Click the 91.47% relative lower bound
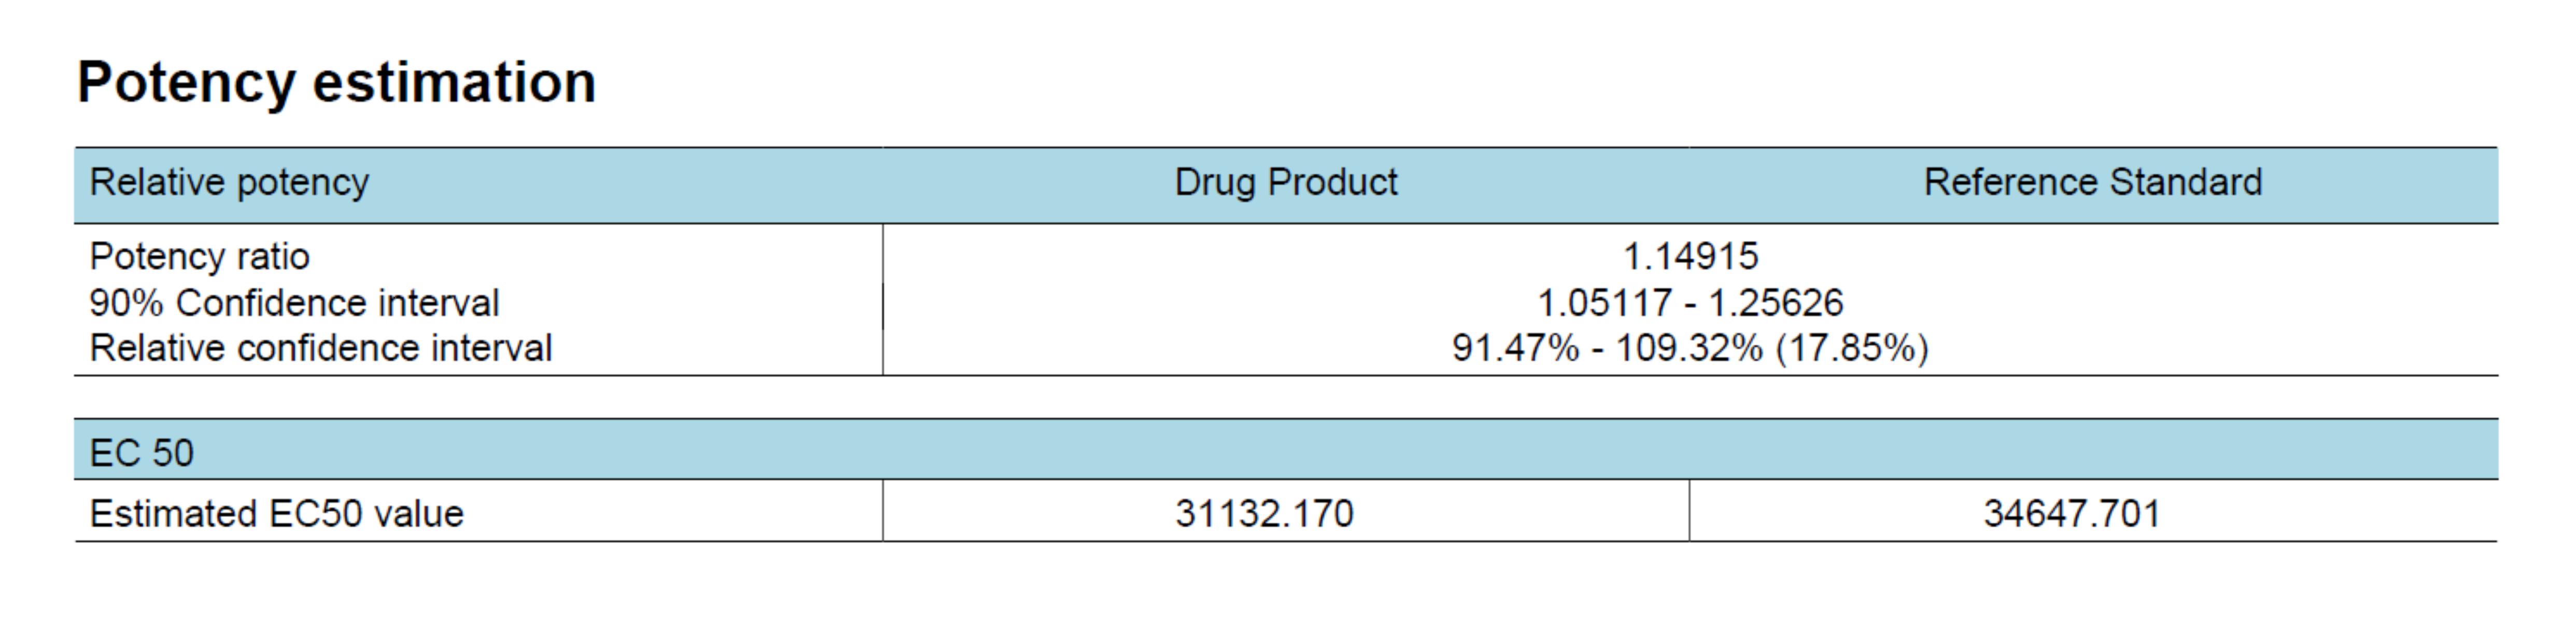The image size is (2576, 617). pyautogui.click(x=1515, y=348)
